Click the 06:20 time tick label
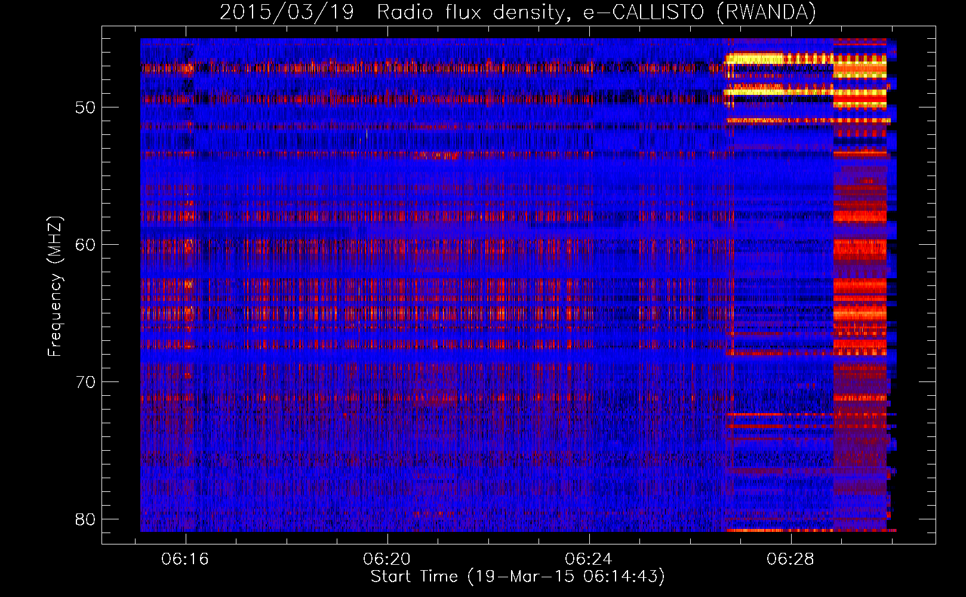966x597 pixels. pyautogui.click(x=387, y=559)
